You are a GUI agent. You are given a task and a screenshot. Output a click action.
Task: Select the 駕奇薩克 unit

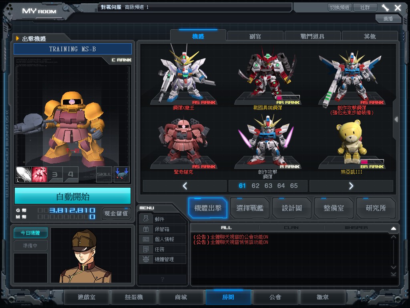pyautogui.click(x=183, y=145)
